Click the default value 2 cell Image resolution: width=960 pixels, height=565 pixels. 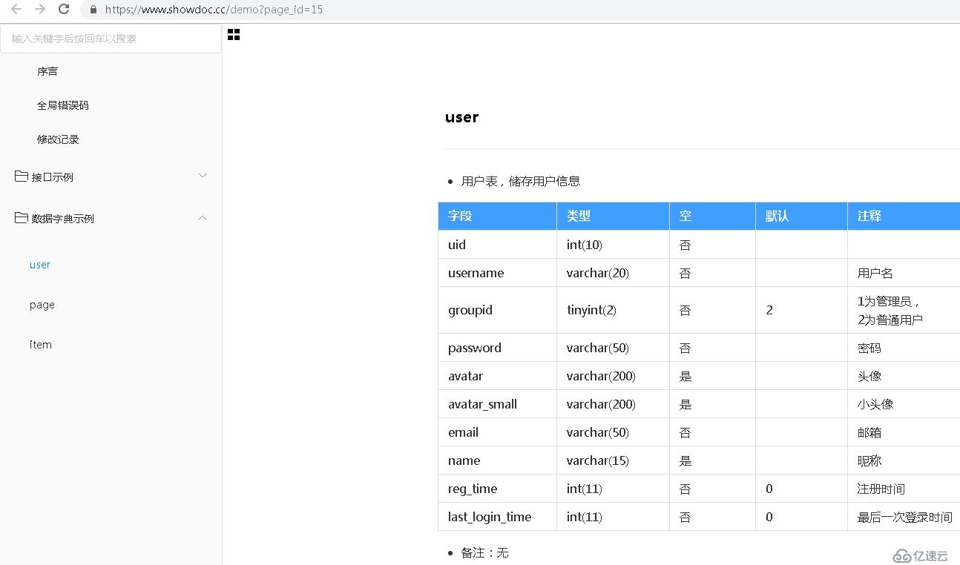[802, 310]
